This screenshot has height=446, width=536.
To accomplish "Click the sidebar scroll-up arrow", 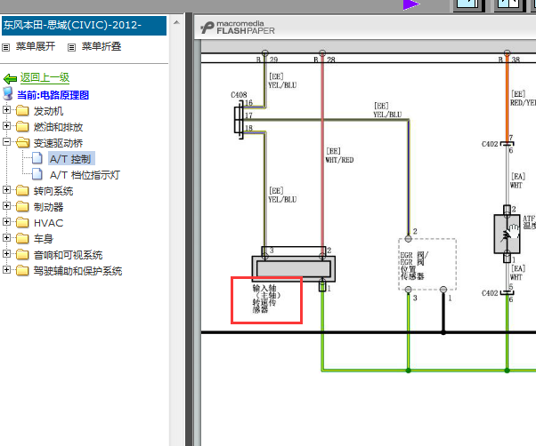I will coord(176,23).
